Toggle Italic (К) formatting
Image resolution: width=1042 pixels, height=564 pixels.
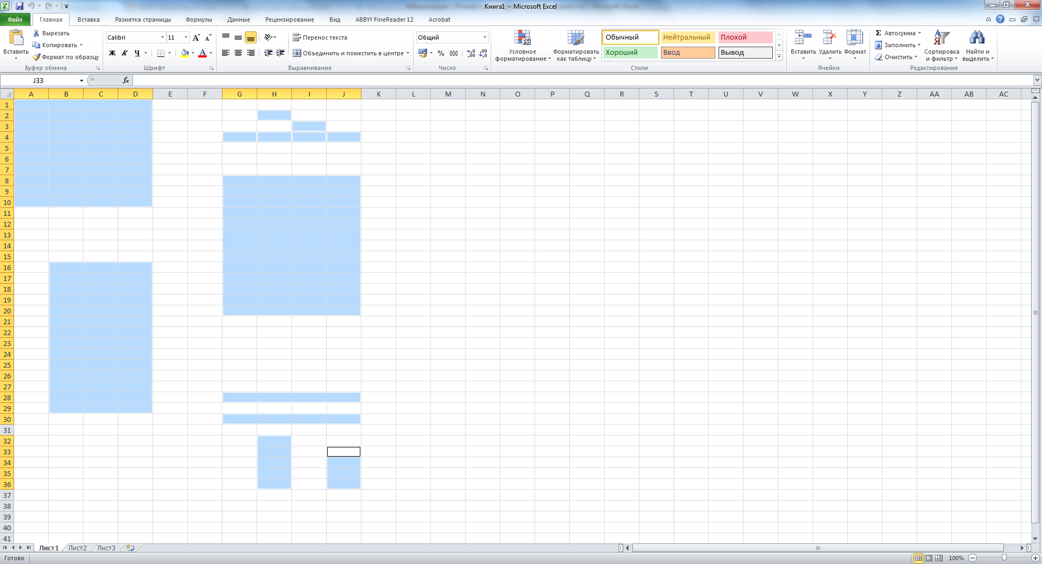(125, 53)
